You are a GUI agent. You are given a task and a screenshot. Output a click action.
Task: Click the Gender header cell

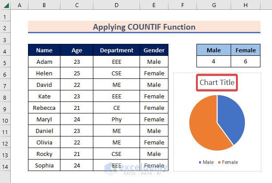point(154,50)
